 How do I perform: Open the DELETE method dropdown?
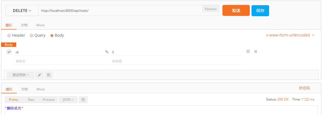[x=22, y=10]
